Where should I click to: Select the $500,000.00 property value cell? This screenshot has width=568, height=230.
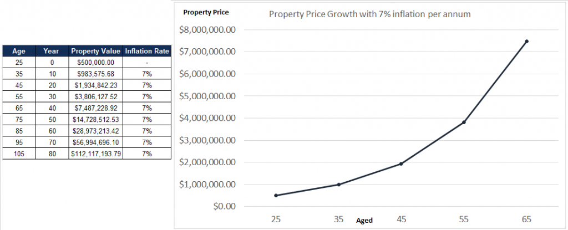[96, 62]
